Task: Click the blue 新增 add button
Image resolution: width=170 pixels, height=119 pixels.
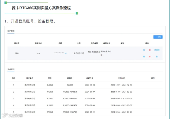Action: [x=158, y=37]
